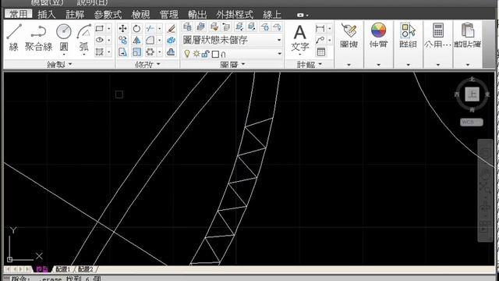Image resolution: width=499 pixels, height=281 pixels.
Task: Select the Trim tool
Action: [150, 28]
